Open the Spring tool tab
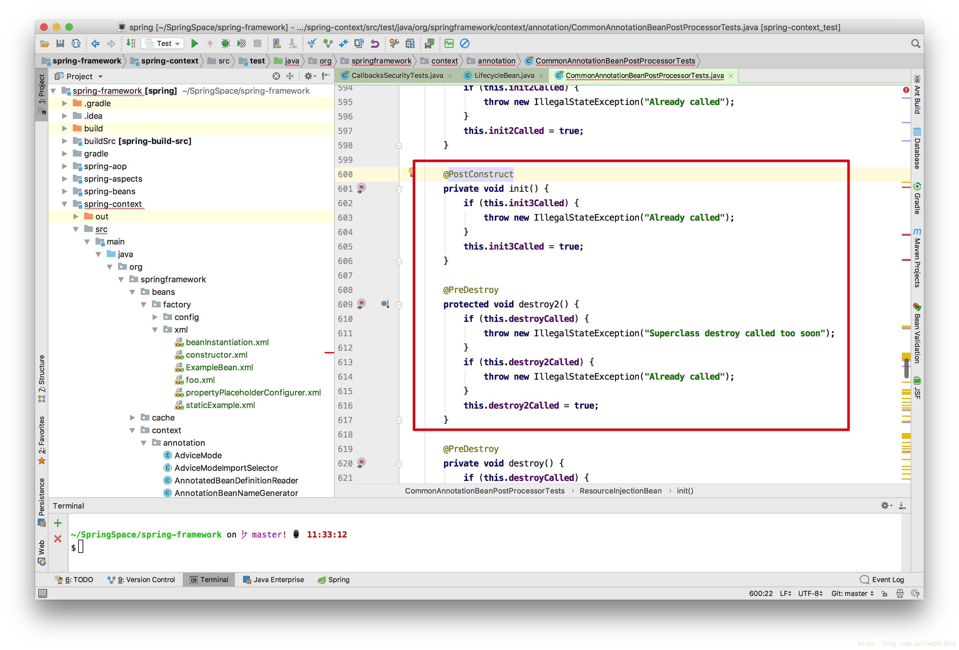This screenshot has height=650, width=959. (x=334, y=579)
